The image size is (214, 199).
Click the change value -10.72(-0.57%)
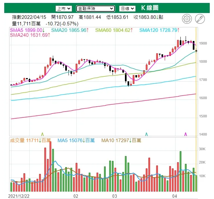click(x=62, y=24)
